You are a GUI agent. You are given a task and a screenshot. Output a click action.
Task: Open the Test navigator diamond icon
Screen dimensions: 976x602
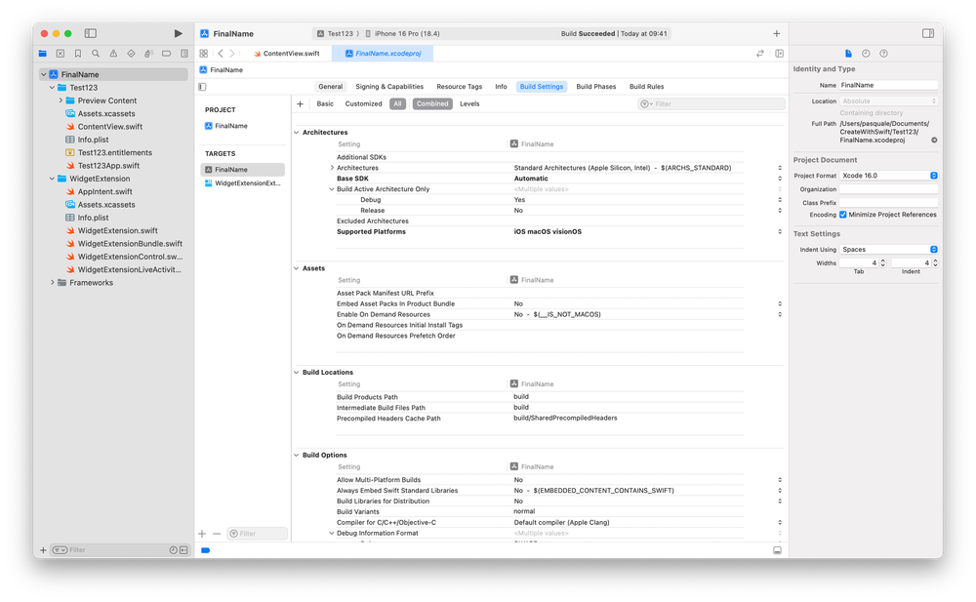(132, 54)
